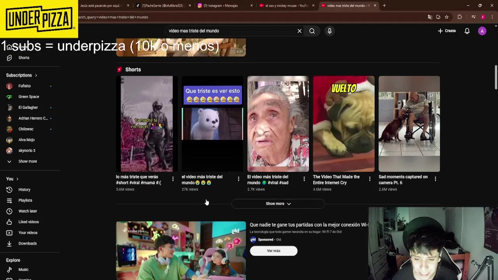Bookmark this page with the star icon

[447, 17]
